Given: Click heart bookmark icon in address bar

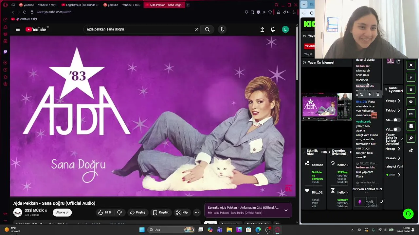Looking at the screenshot, I should tap(270, 12).
